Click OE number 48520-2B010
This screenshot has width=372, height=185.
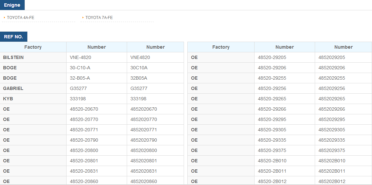(272, 161)
